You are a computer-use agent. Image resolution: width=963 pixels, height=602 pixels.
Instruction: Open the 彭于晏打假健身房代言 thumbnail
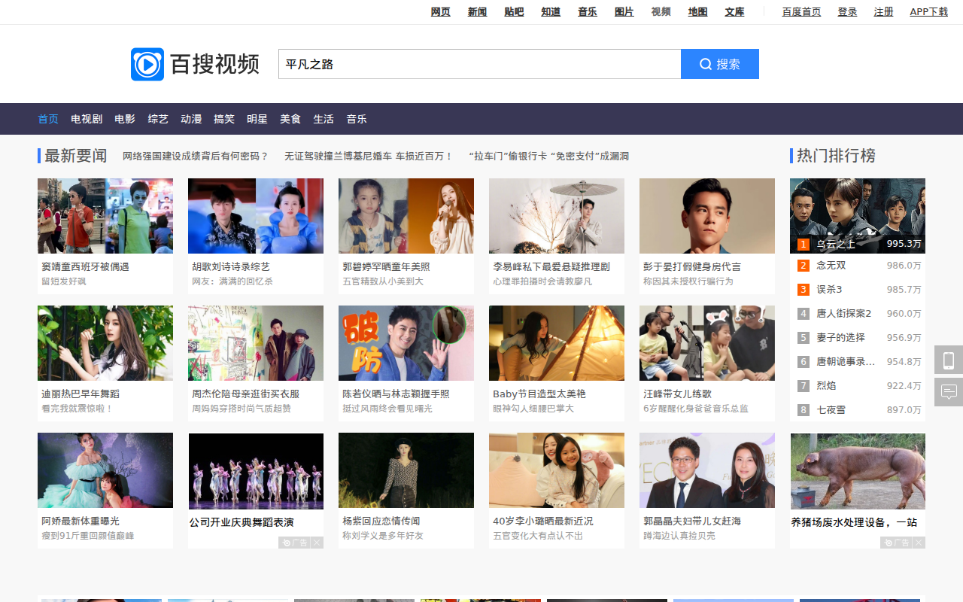(x=707, y=216)
